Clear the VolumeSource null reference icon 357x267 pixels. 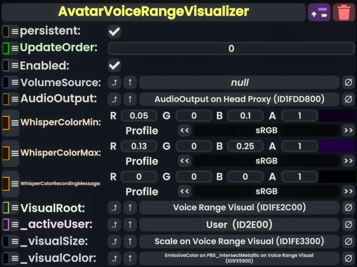[x=349, y=82]
